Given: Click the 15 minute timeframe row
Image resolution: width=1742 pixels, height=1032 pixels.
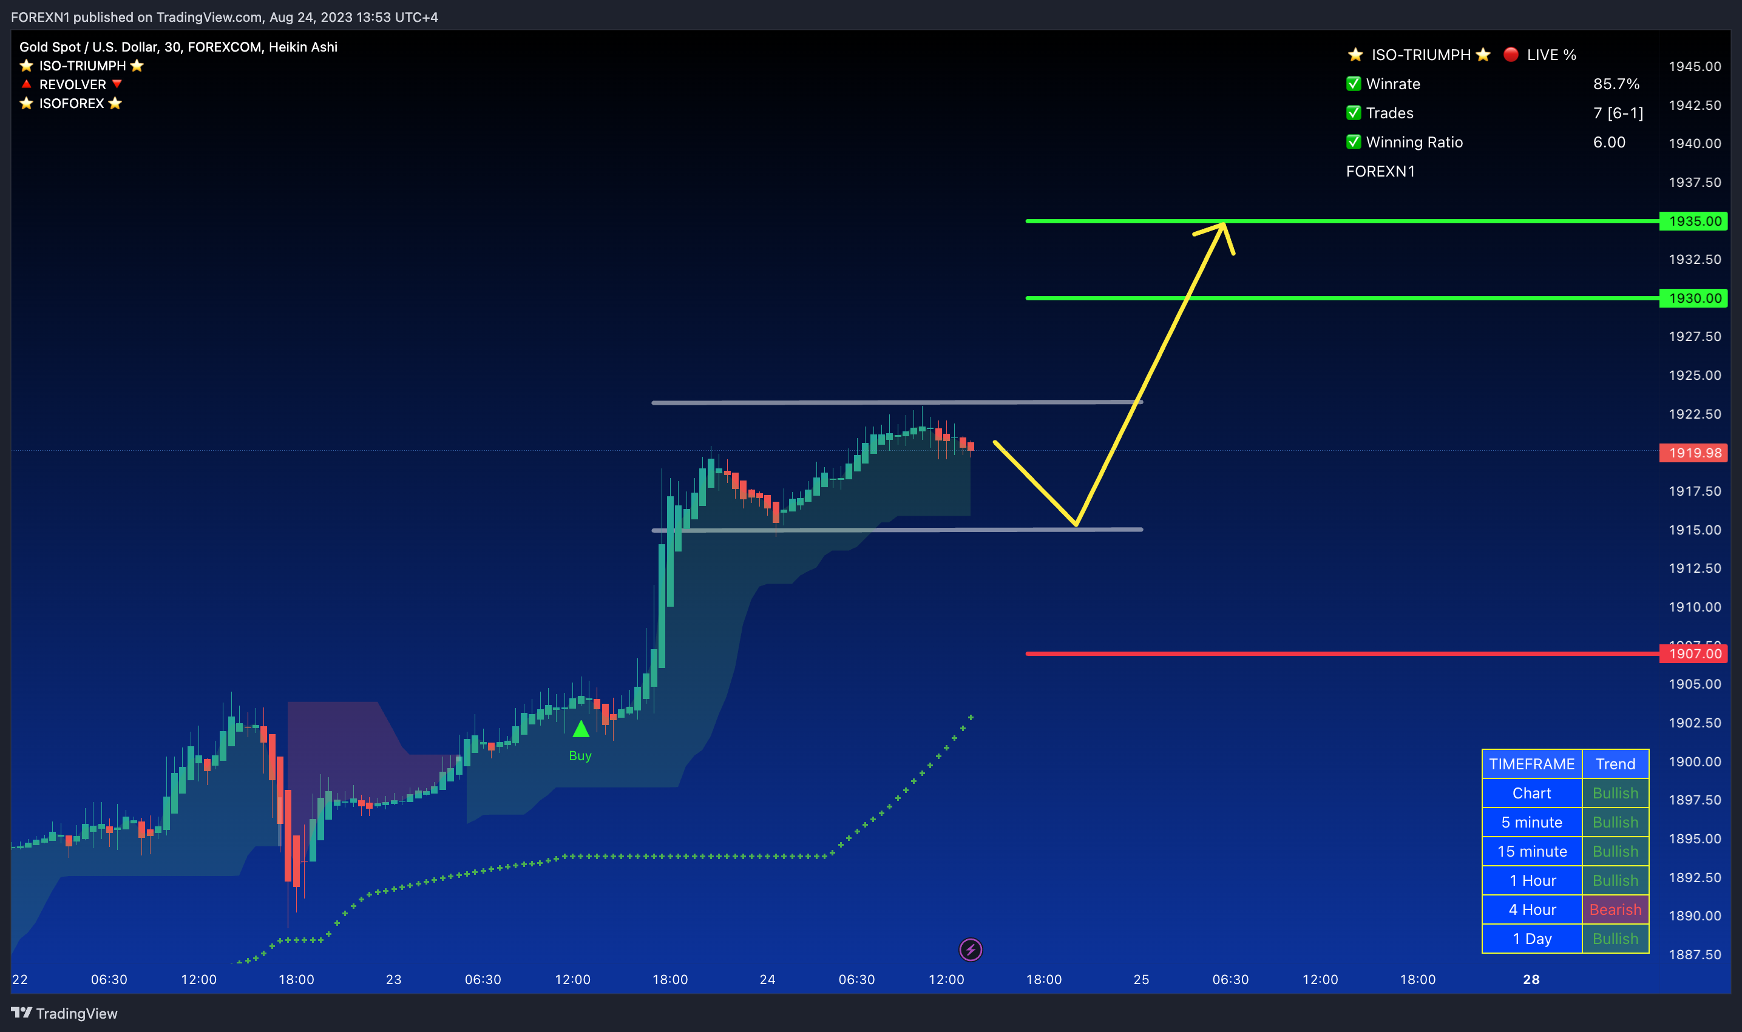Looking at the screenshot, I should 1565,851.
